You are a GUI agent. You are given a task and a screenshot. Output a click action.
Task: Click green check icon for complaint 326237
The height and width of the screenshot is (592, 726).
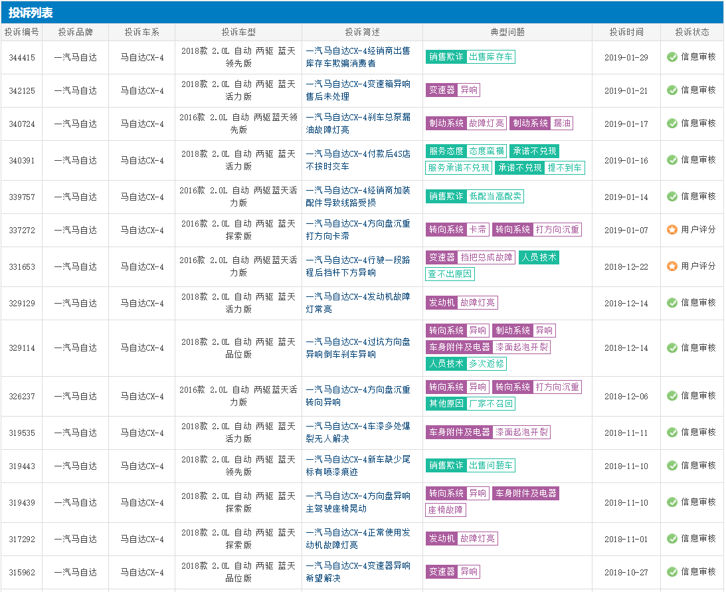tap(672, 396)
